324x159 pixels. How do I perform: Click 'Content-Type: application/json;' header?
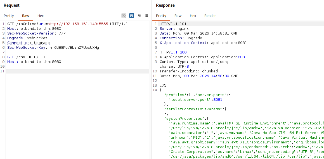click(x=194, y=62)
